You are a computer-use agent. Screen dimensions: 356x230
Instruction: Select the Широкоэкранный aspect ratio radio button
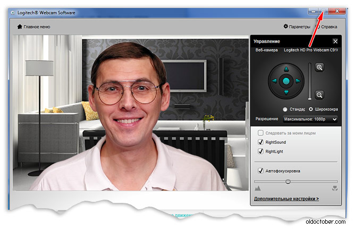point(311,109)
